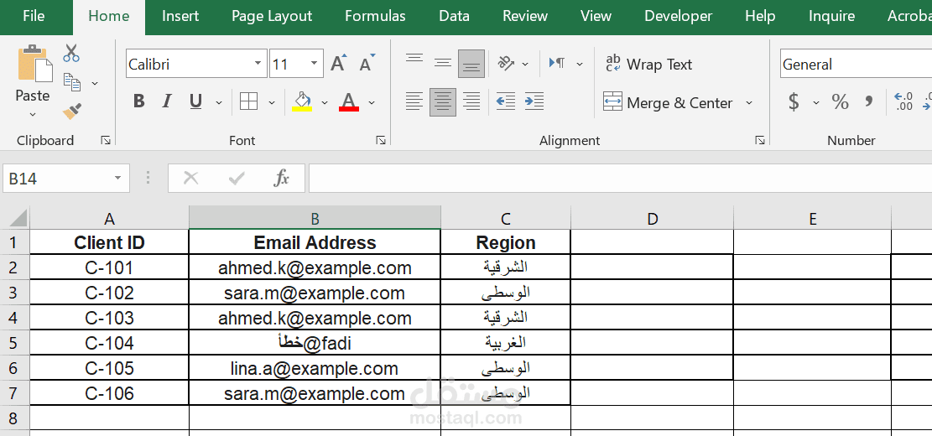Open Alignment group dialog launcher
The width and height of the screenshot is (932, 436).
[760, 140]
